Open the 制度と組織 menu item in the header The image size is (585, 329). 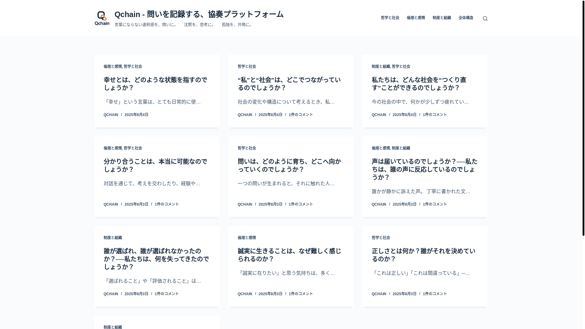coord(441,18)
